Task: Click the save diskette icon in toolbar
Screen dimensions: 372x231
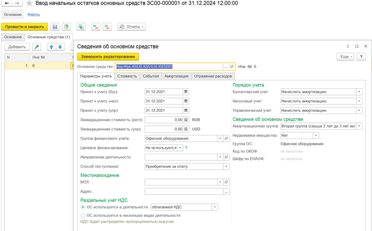Action: tap(55, 27)
